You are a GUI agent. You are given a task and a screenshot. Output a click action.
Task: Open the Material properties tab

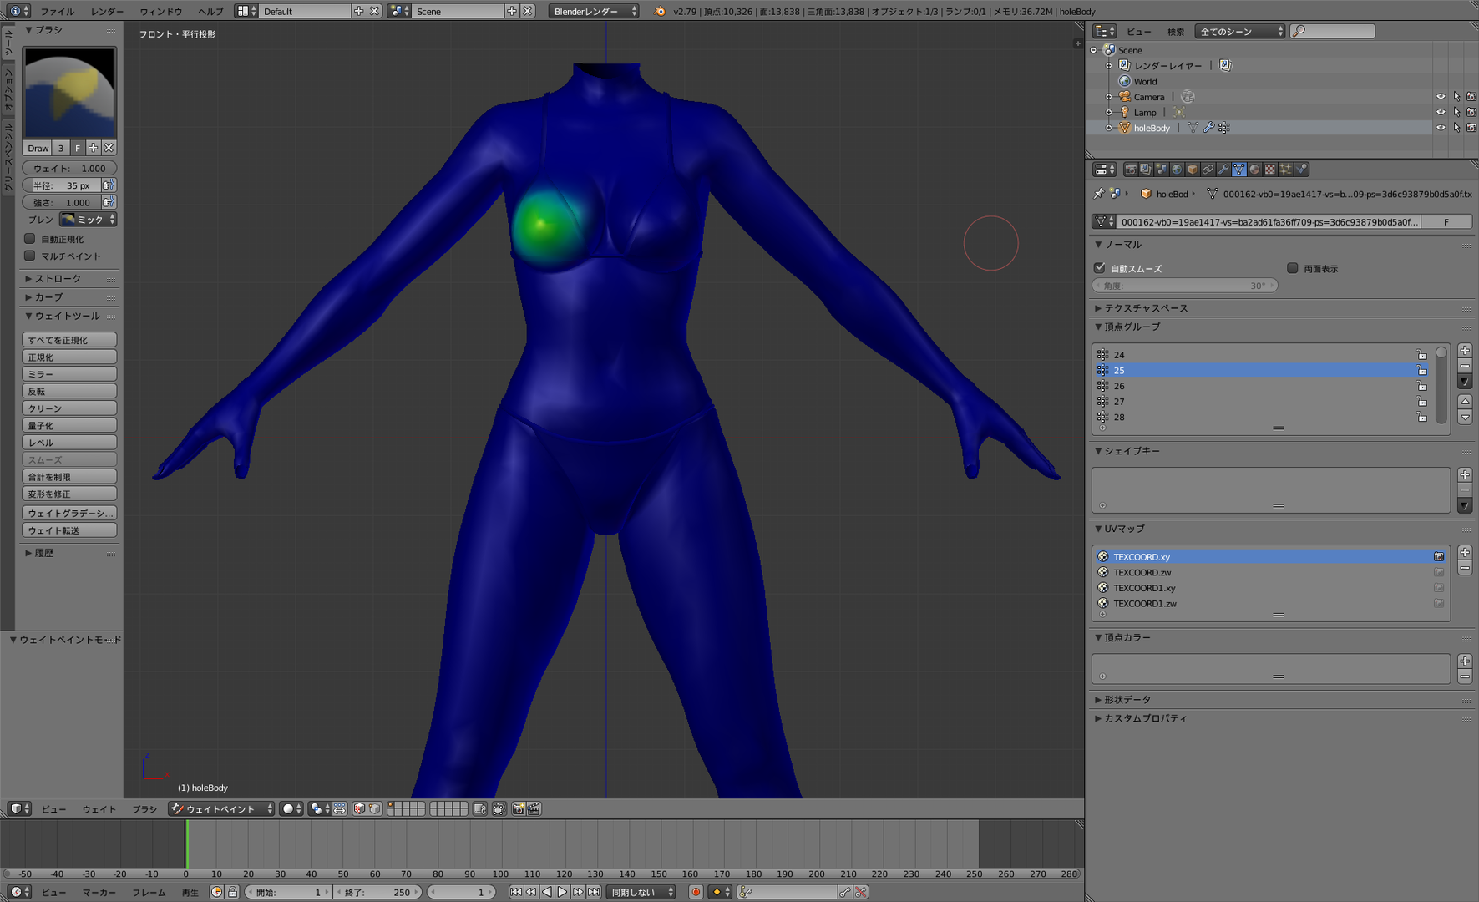pyautogui.click(x=1254, y=170)
